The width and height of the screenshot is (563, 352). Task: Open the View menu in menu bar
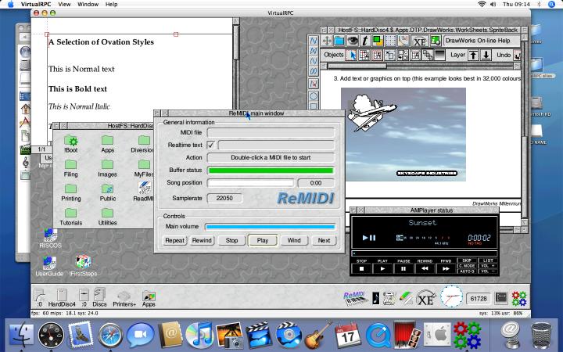tap(64, 4)
